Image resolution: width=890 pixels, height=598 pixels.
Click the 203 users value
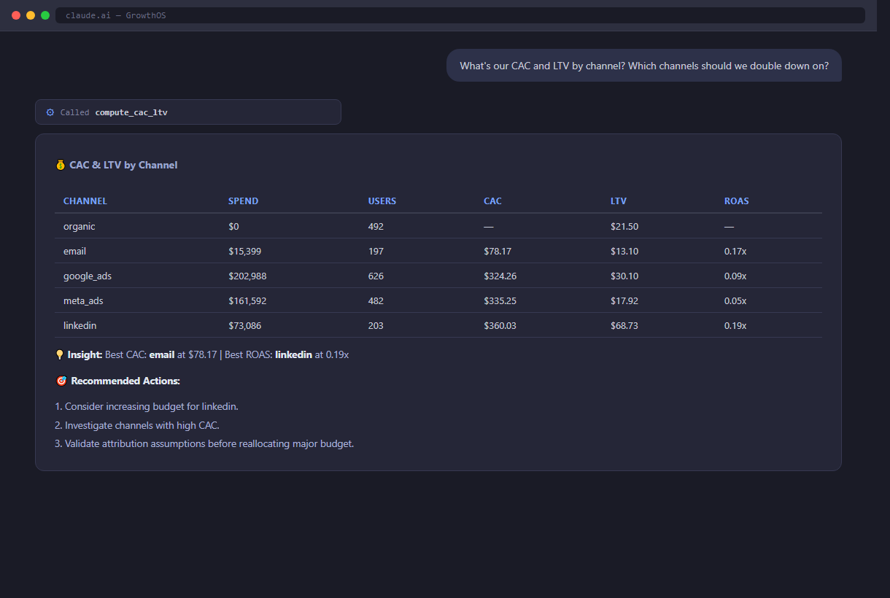(376, 325)
